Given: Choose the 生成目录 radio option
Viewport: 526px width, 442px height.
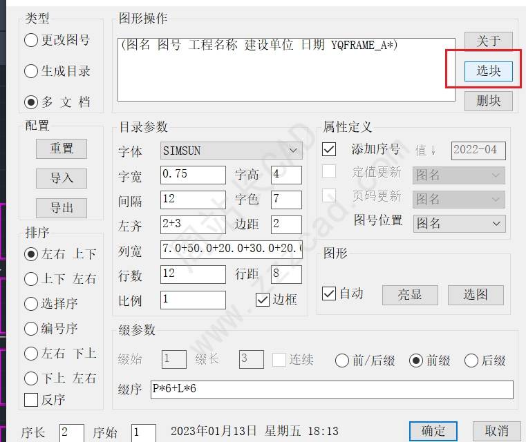Looking at the screenshot, I should pos(31,71).
